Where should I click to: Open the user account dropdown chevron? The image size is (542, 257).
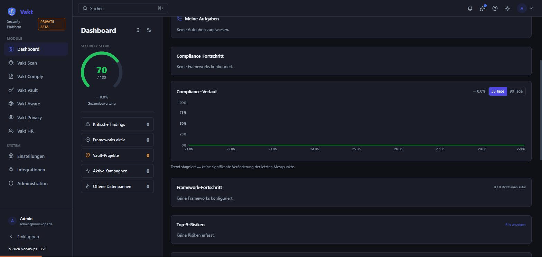pyautogui.click(x=531, y=8)
